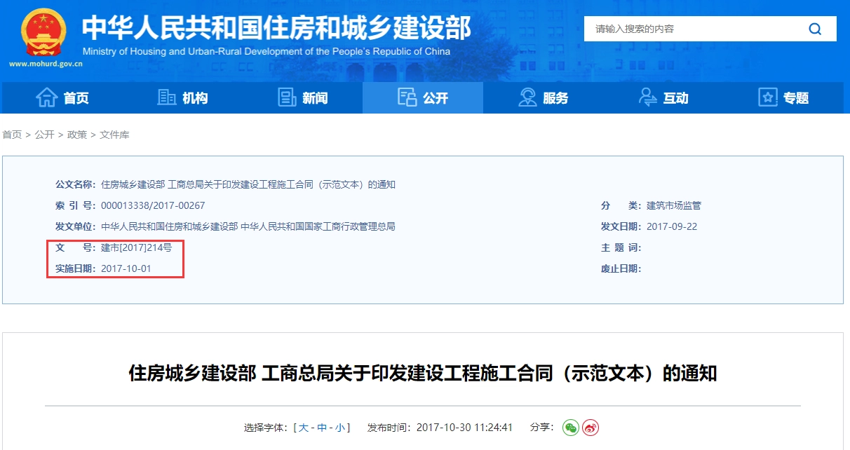Click the search magnifier icon
This screenshot has width=850, height=450.
[814, 29]
